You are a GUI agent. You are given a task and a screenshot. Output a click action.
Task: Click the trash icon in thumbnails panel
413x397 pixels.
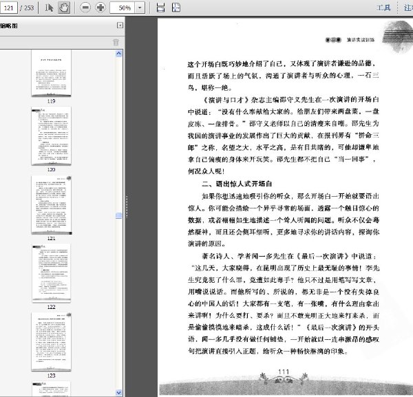116,43
